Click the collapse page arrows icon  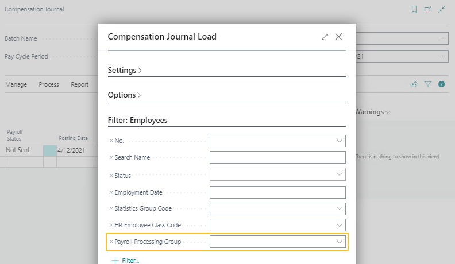tap(442, 9)
